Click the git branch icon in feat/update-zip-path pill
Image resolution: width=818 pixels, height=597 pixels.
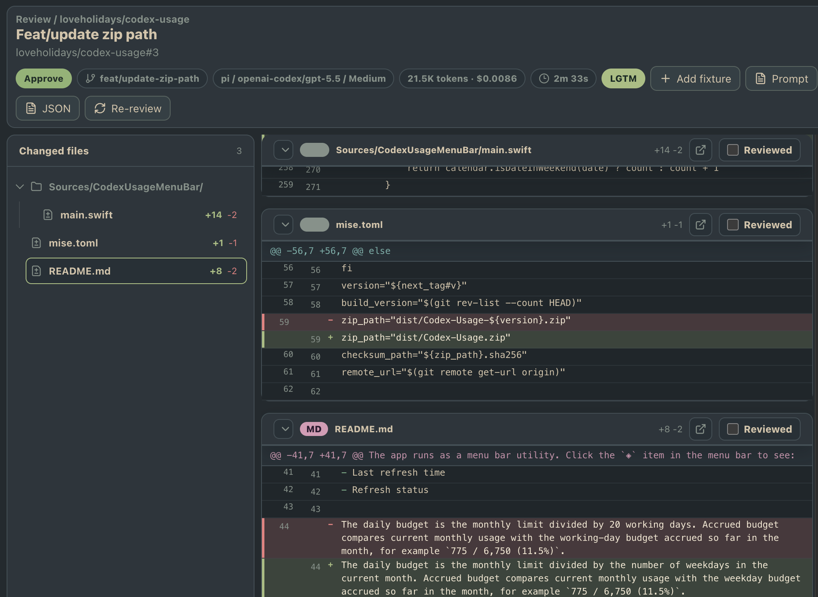point(90,78)
